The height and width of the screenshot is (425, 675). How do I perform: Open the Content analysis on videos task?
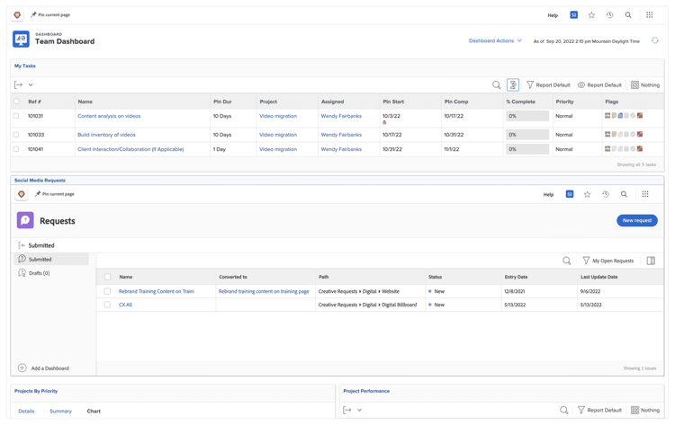coord(109,116)
